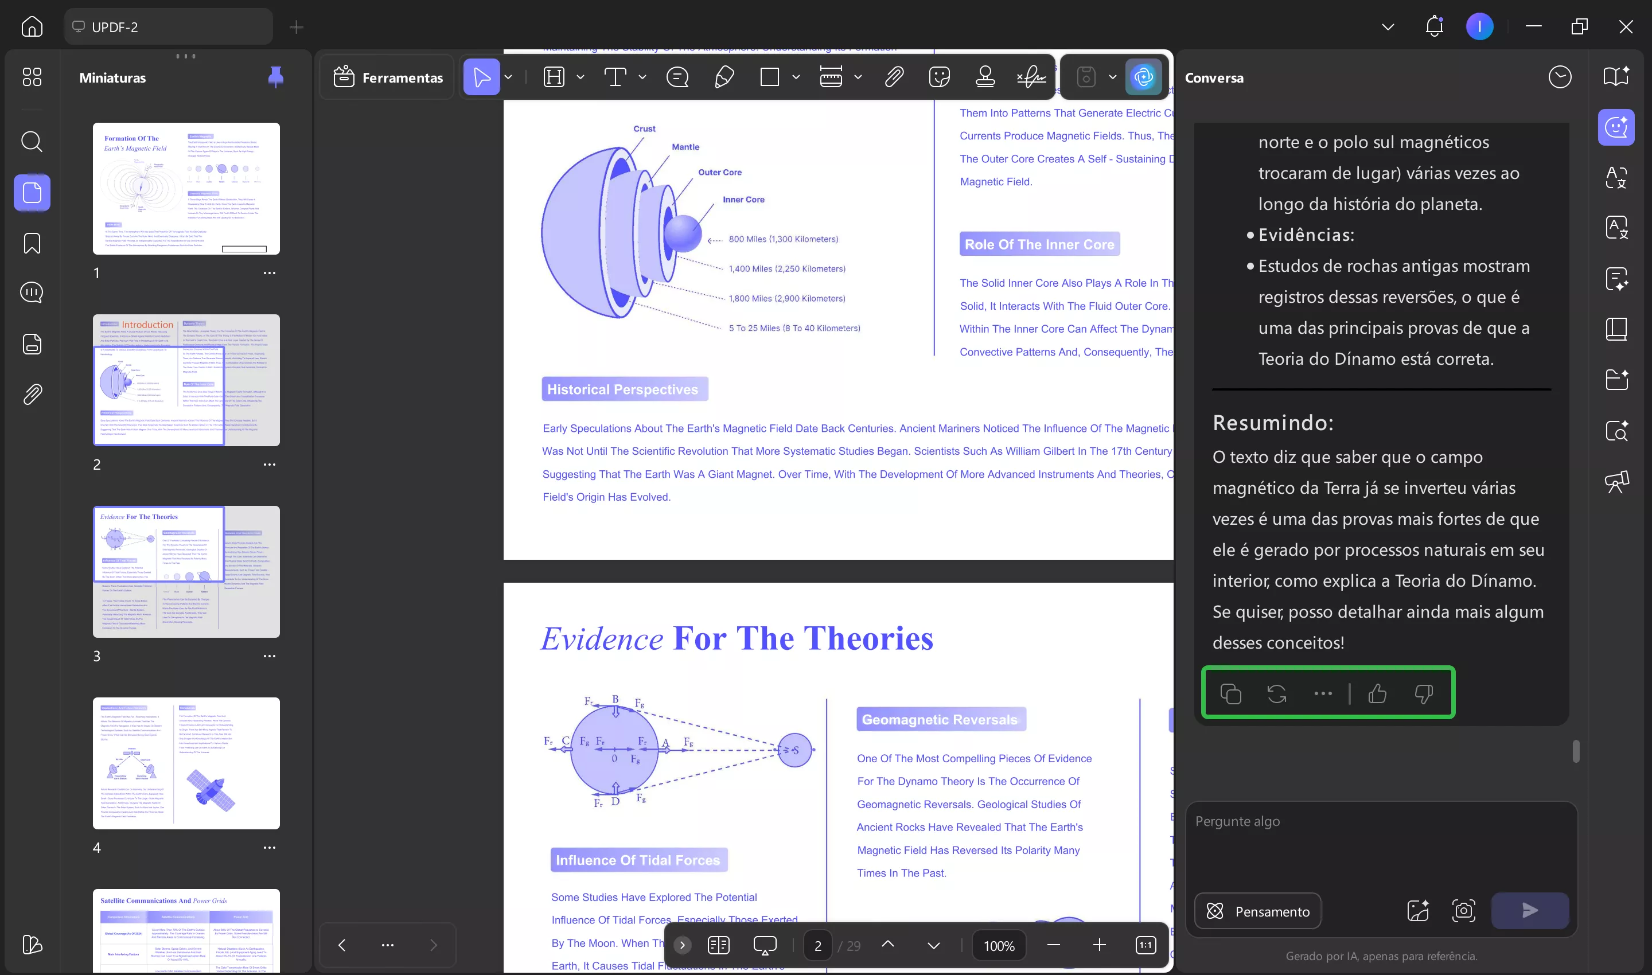Click the 100% zoom level field
The height and width of the screenshot is (975, 1652).
[999, 945]
